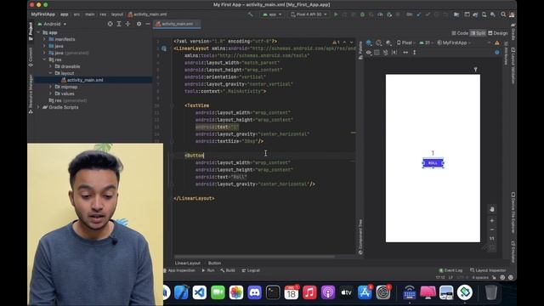Expand the manifests folder

click(x=44, y=39)
